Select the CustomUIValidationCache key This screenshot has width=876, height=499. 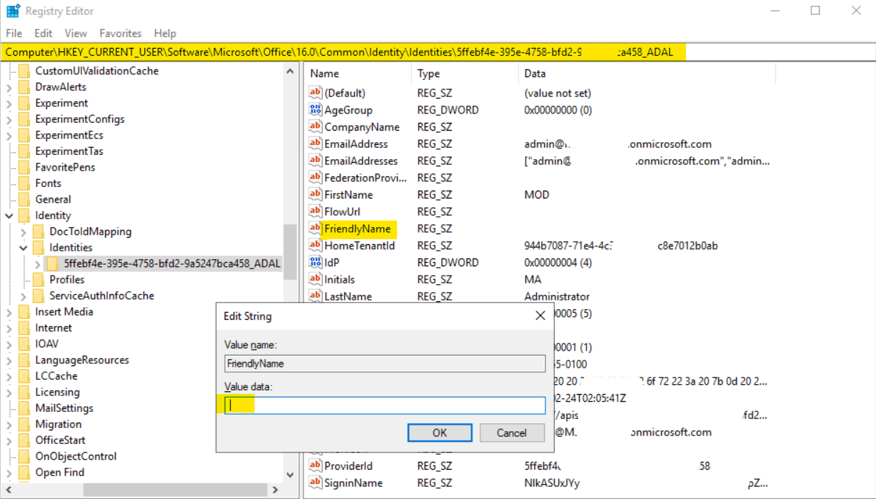pos(97,71)
